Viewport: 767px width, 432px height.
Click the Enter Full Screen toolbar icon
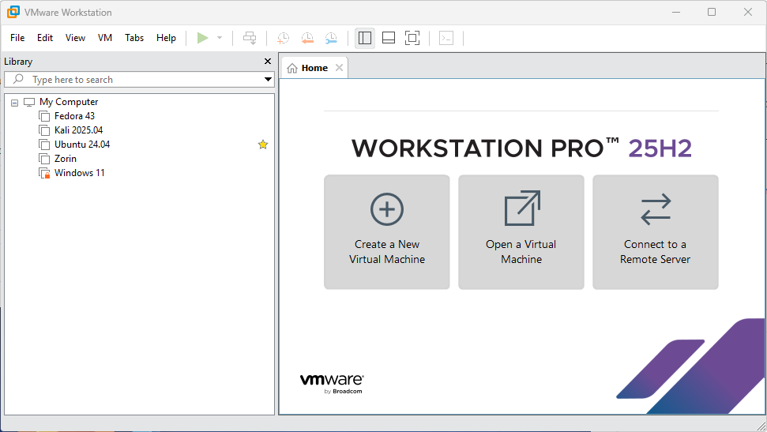click(412, 38)
